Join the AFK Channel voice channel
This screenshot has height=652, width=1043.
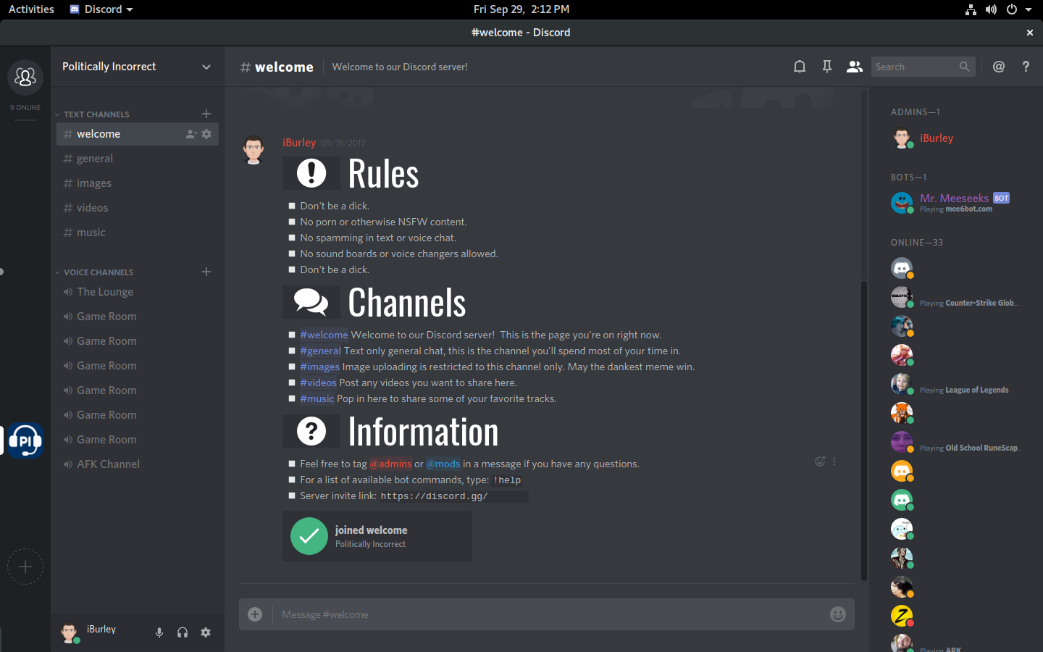coord(138,464)
